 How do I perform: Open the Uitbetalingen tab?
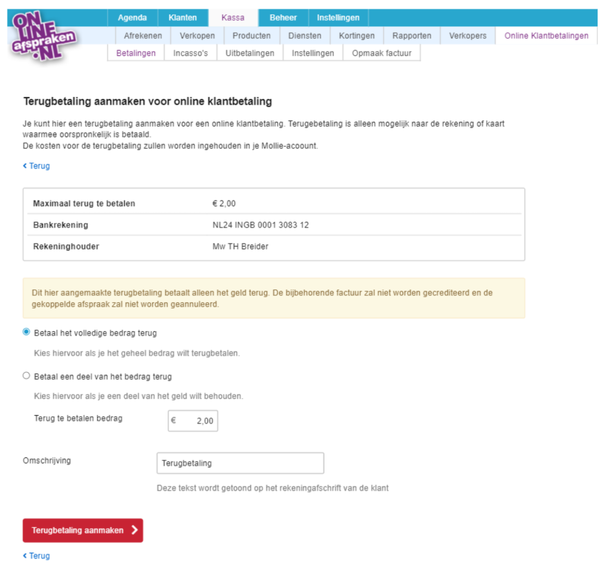[250, 53]
